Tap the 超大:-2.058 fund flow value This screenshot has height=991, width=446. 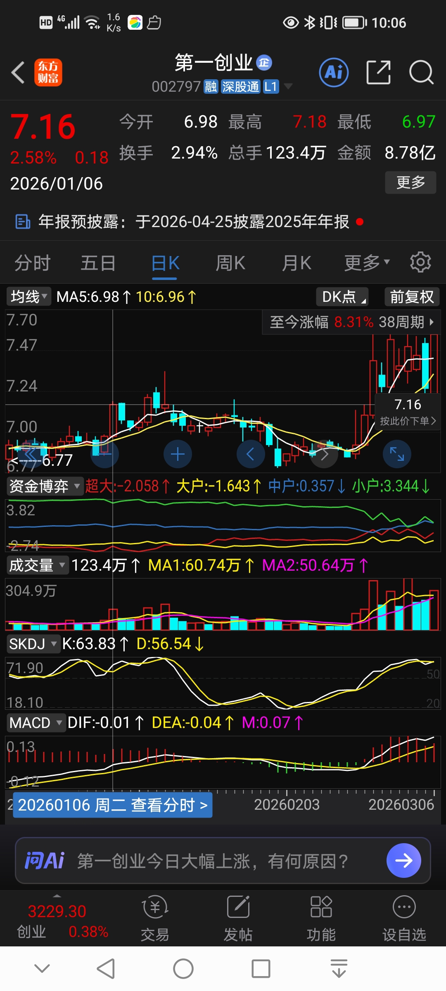click(128, 486)
